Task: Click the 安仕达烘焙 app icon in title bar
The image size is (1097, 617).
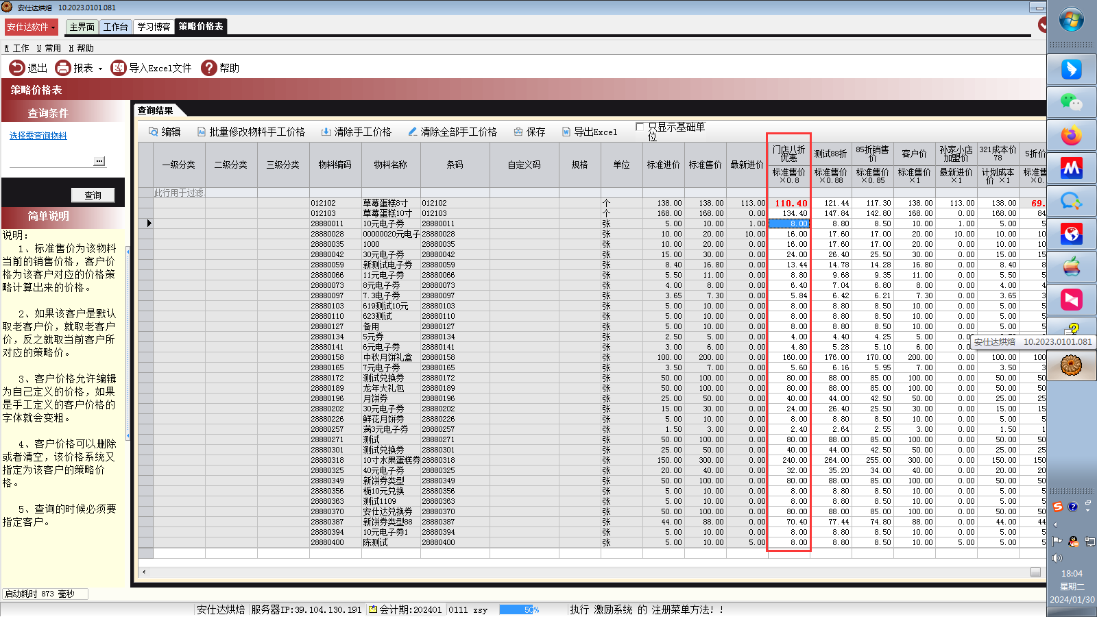Action: [x=7, y=7]
